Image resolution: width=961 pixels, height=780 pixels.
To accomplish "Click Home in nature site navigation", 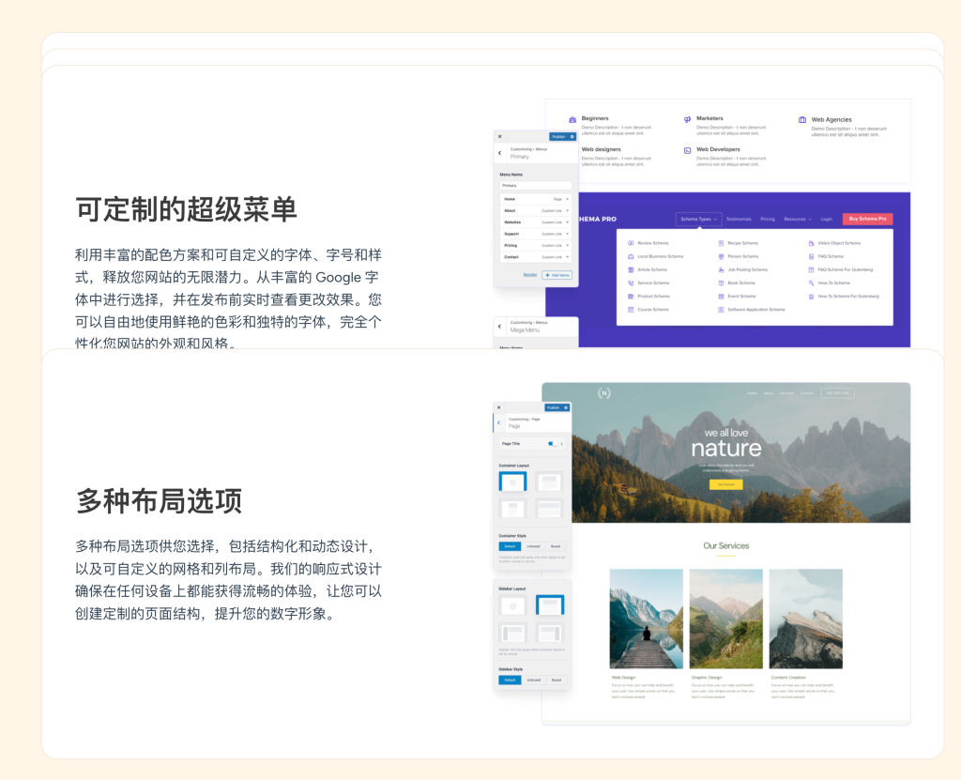I will [752, 393].
